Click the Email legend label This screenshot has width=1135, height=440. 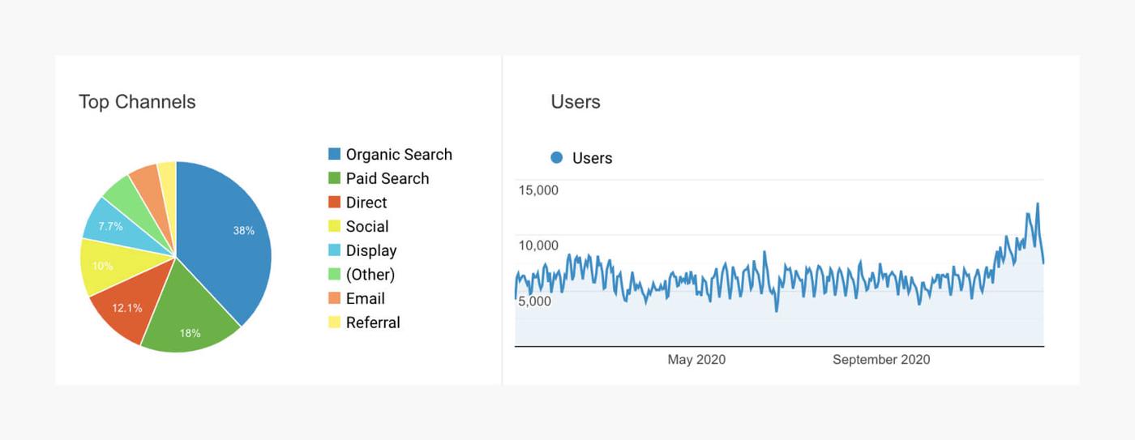pos(365,298)
